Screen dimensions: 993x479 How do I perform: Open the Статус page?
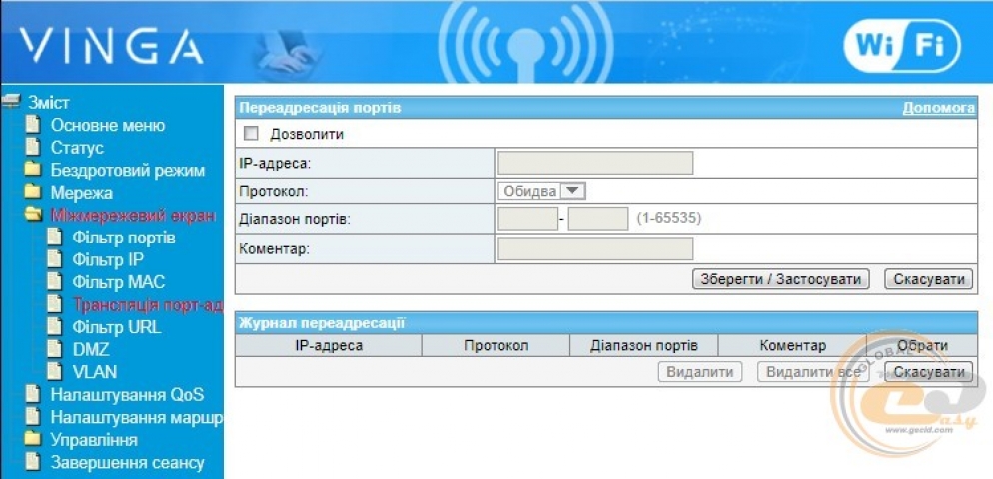coord(77,148)
